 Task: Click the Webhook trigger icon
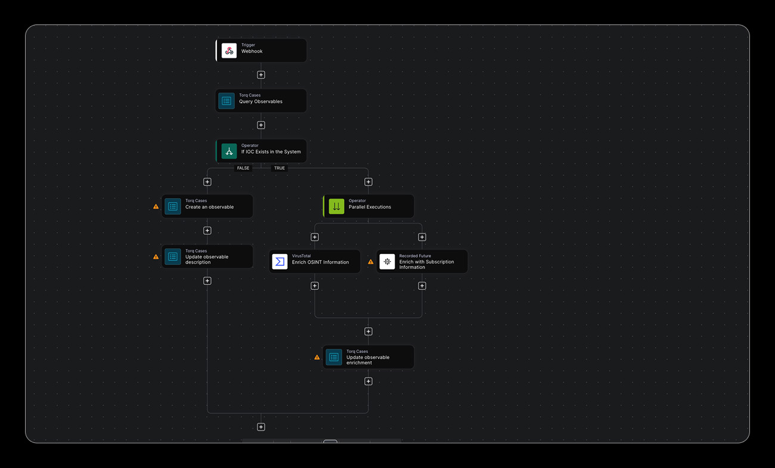(229, 51)
